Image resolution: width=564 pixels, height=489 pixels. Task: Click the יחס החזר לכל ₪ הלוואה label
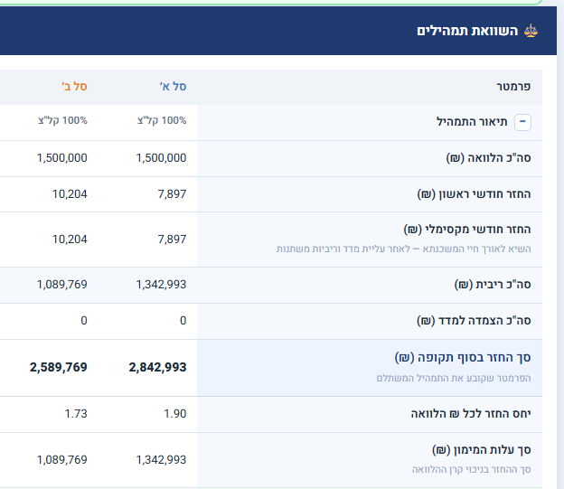(x=471, y=414)
